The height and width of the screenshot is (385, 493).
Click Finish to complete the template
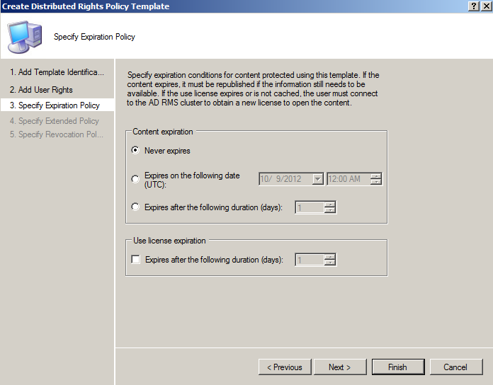[x=397, y=367]
